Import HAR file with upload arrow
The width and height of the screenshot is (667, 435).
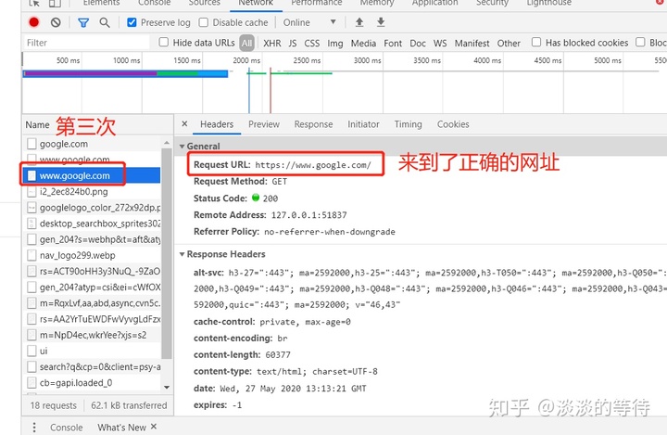pyautogui.click(x=359, y=22)
